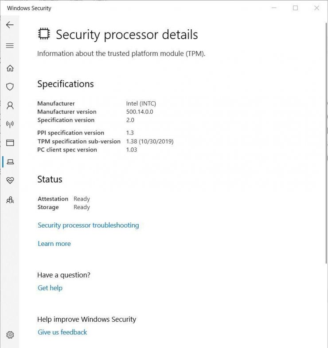Open Security processor troubleshooting link
This screenshot has width=328, height=348.
pos(88,225)
